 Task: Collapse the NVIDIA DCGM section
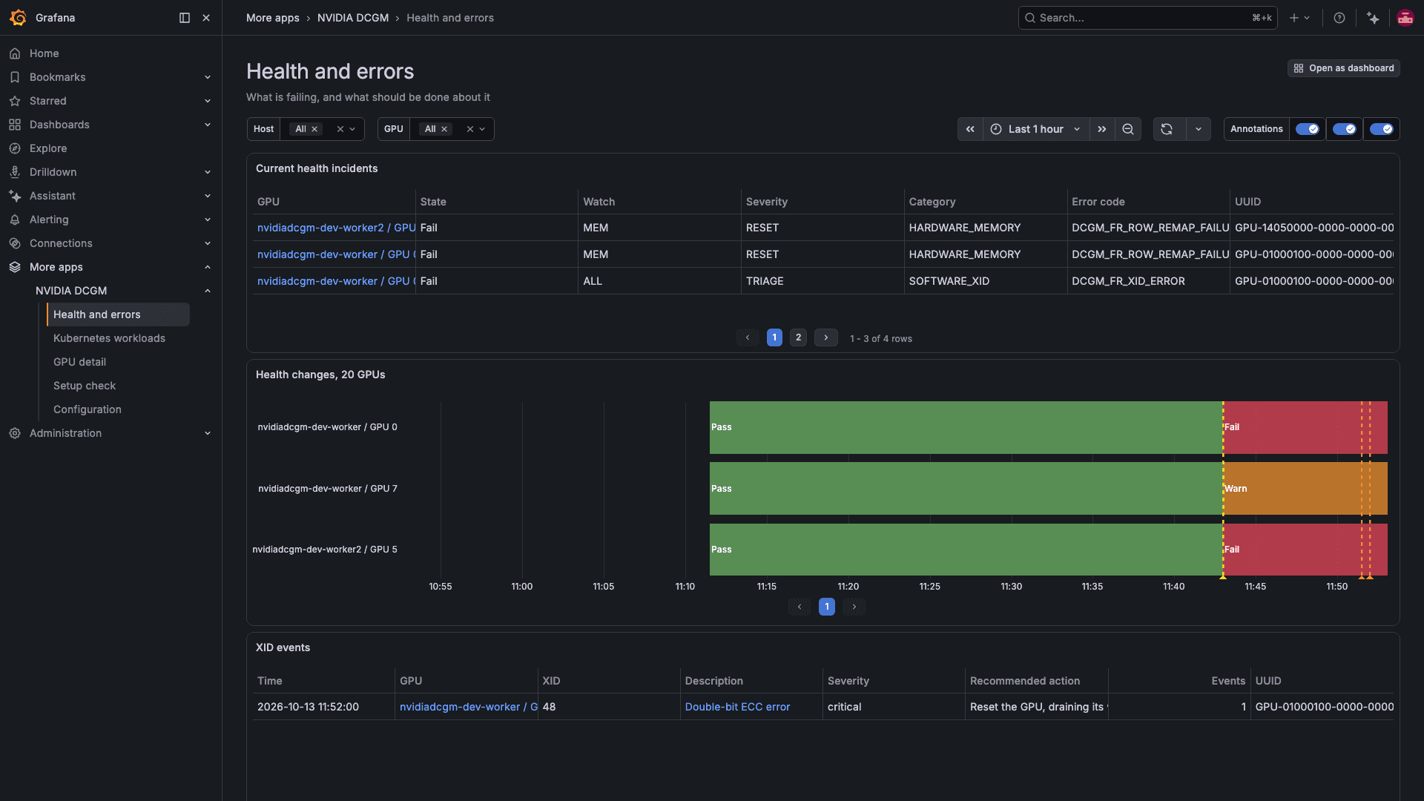click(x=208, y=291)
